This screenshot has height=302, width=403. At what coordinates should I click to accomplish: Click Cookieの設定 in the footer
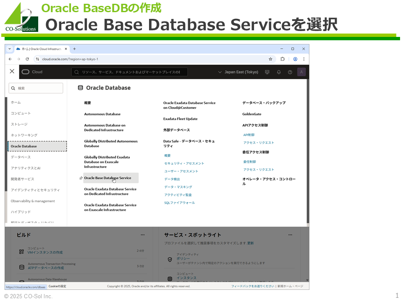(58, 286)
